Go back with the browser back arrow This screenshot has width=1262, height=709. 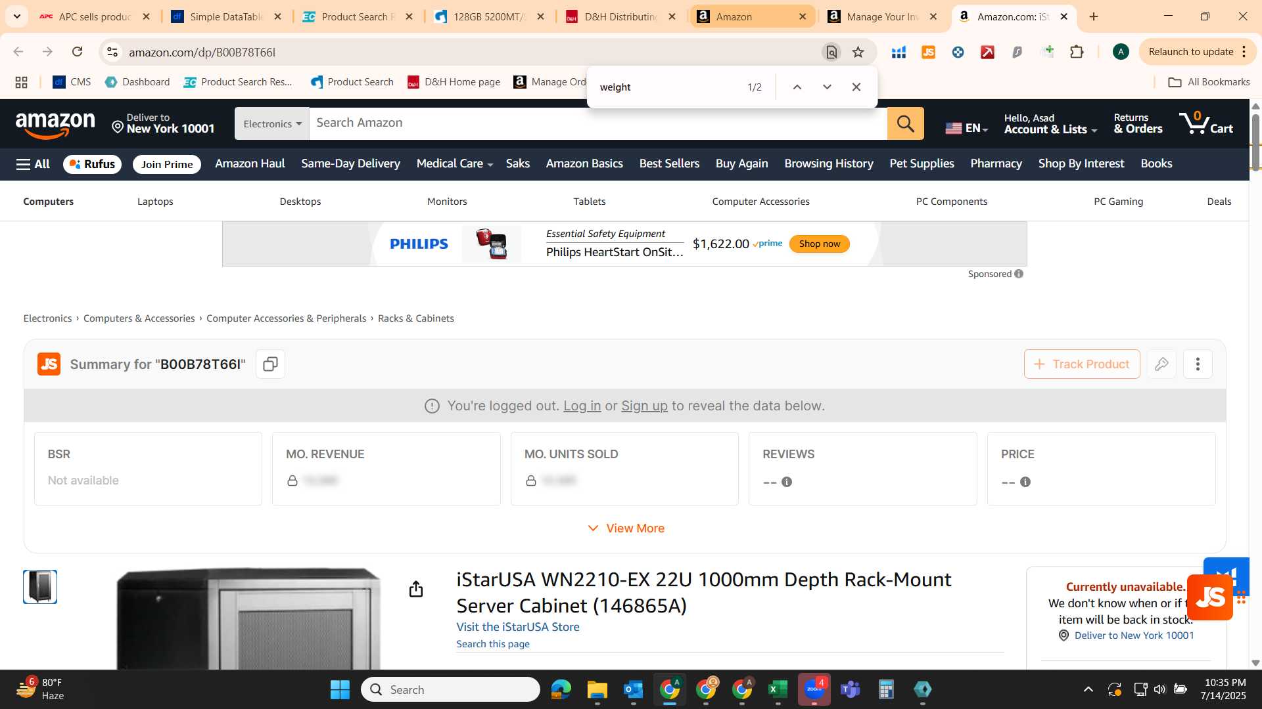pyautogui.click(x=18, y=52)
